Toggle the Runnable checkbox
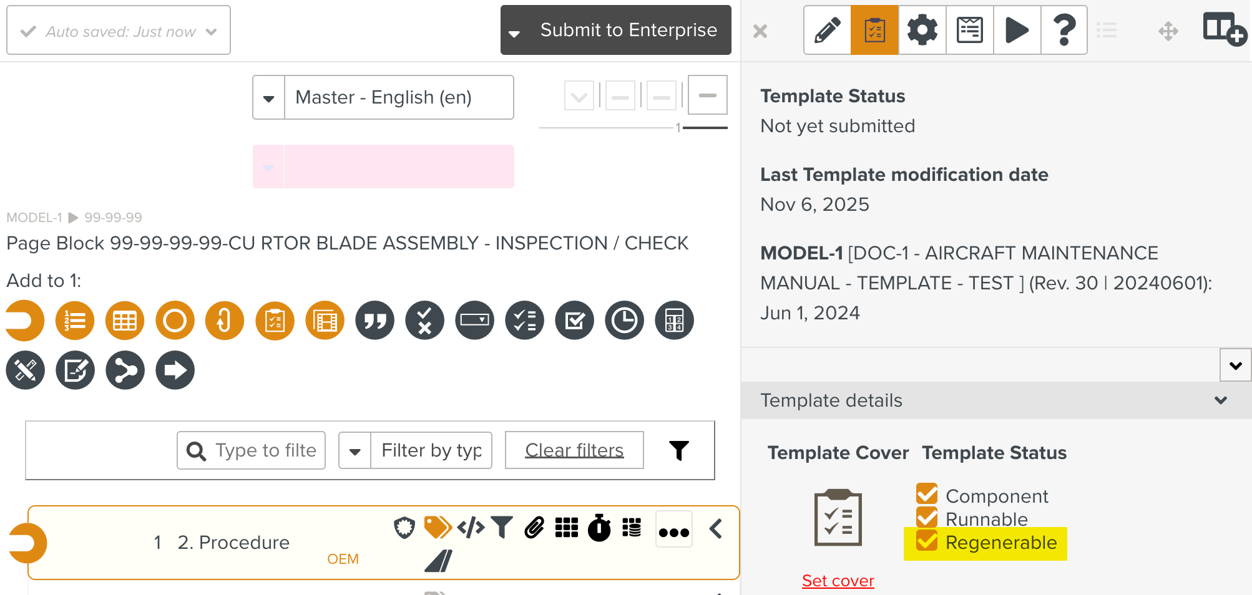The width and height of the screenshot is (1252, 595). pos(927,517)
